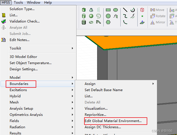Select the equation-based curve tool

(133, 16)
